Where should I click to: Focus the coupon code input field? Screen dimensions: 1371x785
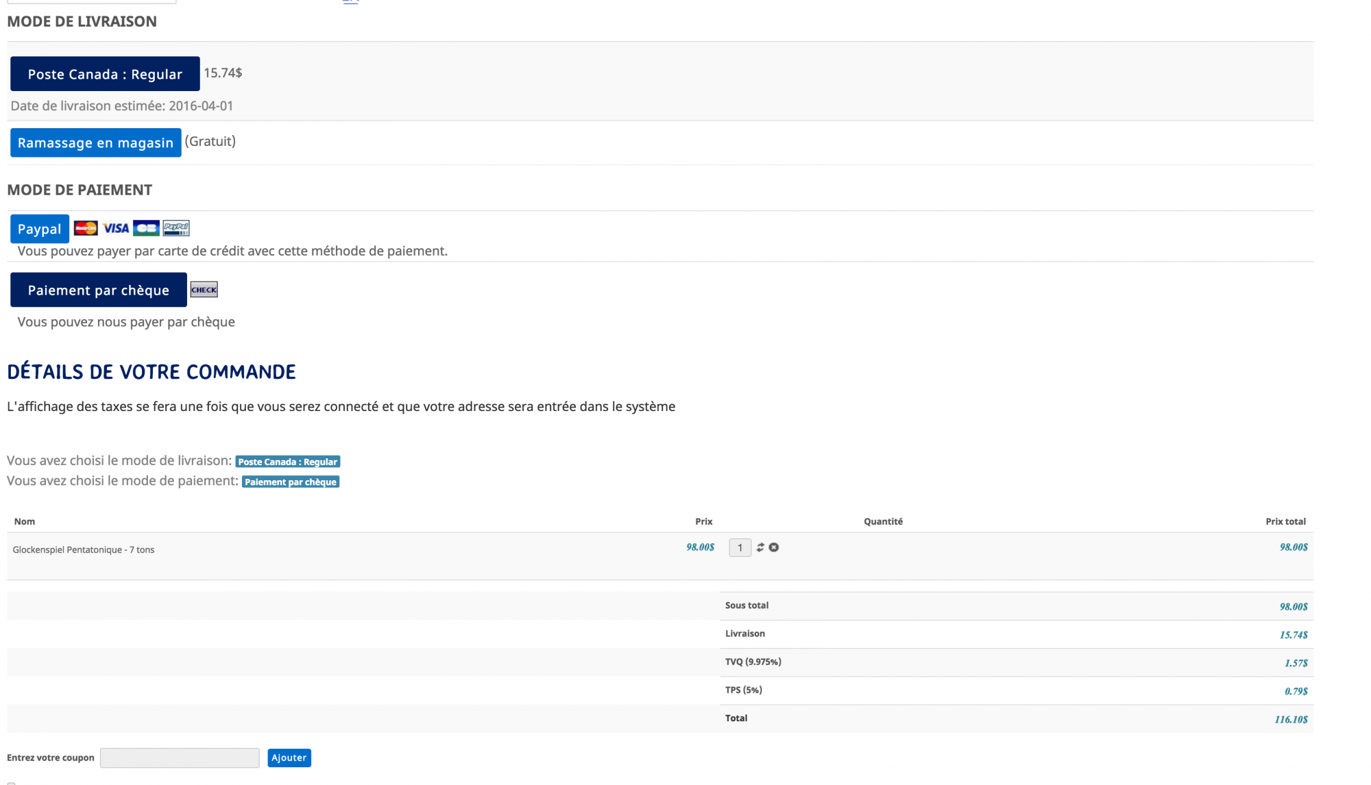(x=180, y=758)
